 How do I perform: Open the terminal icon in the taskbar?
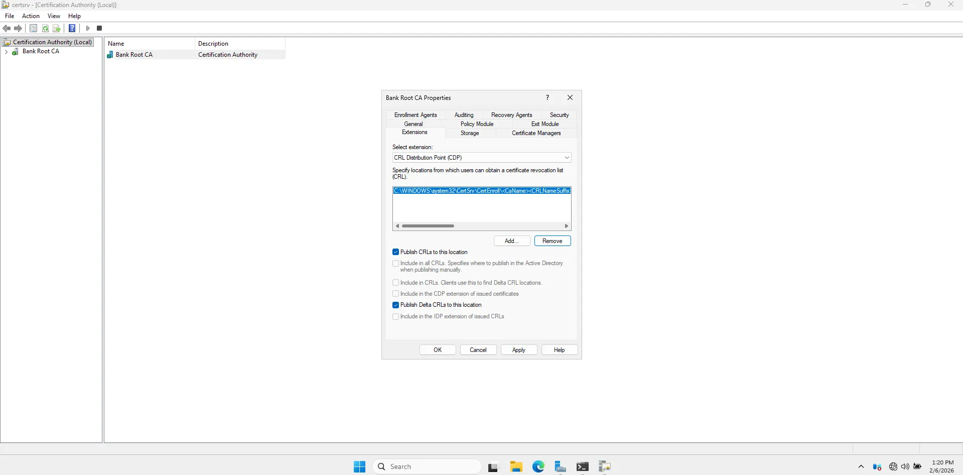tap(583, 466)
